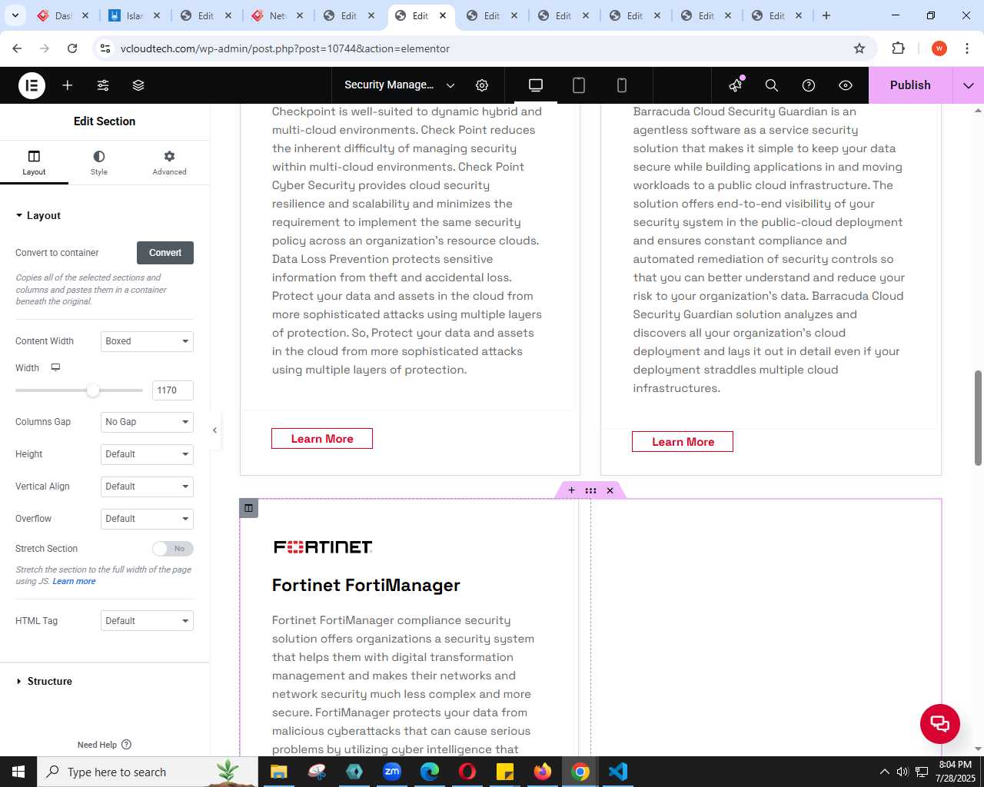This screenshot has width=984, height=787.
Task: Open Publish options arrow
Action: point(968,85)
